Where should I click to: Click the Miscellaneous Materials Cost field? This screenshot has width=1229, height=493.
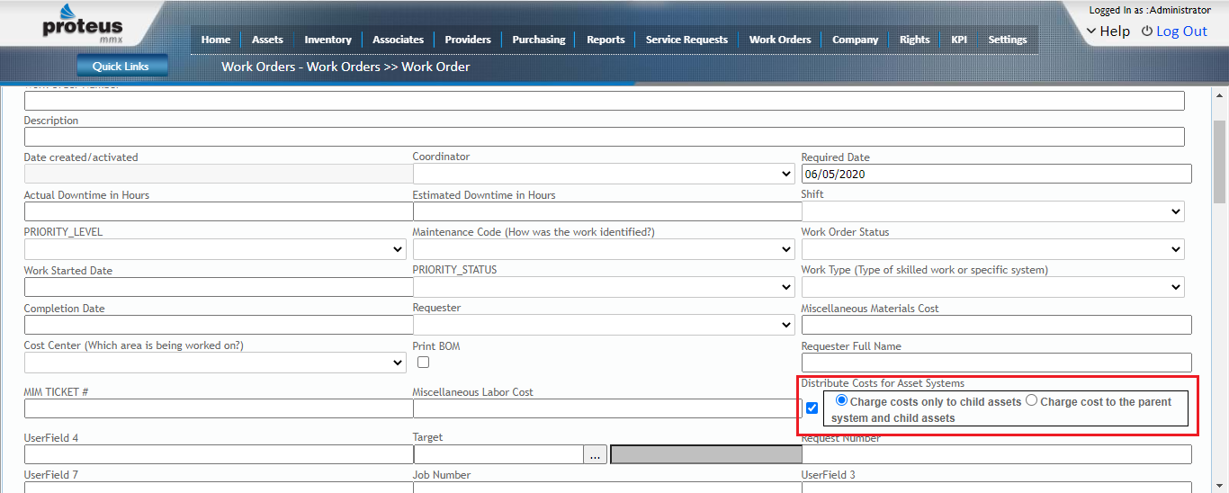997,325
